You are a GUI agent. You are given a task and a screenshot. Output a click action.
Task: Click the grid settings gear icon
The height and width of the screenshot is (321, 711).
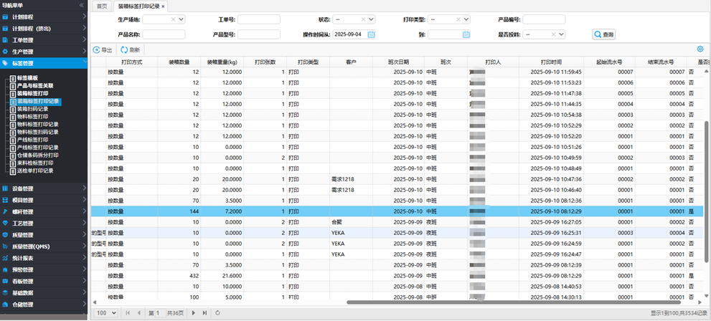pyautogui.click(x=700, y=49)
